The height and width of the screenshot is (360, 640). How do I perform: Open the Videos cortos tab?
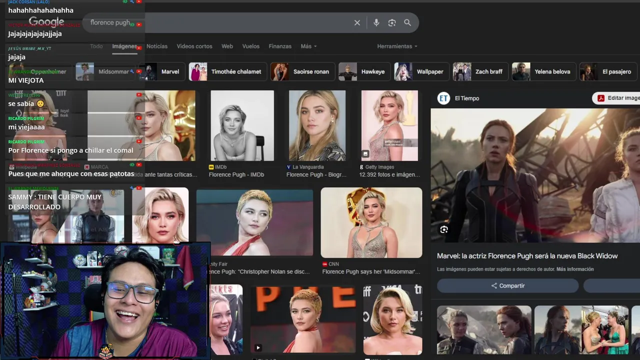point(194,46)
